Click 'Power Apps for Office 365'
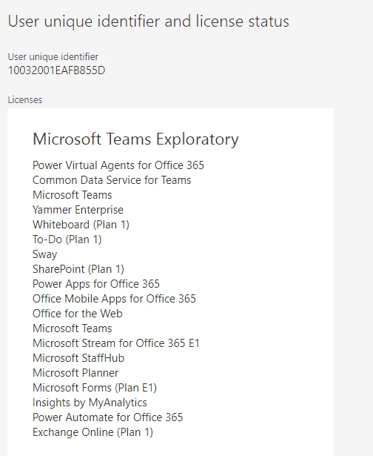The image size is (373, 456). pyautogui.click(x=96, y=284)
